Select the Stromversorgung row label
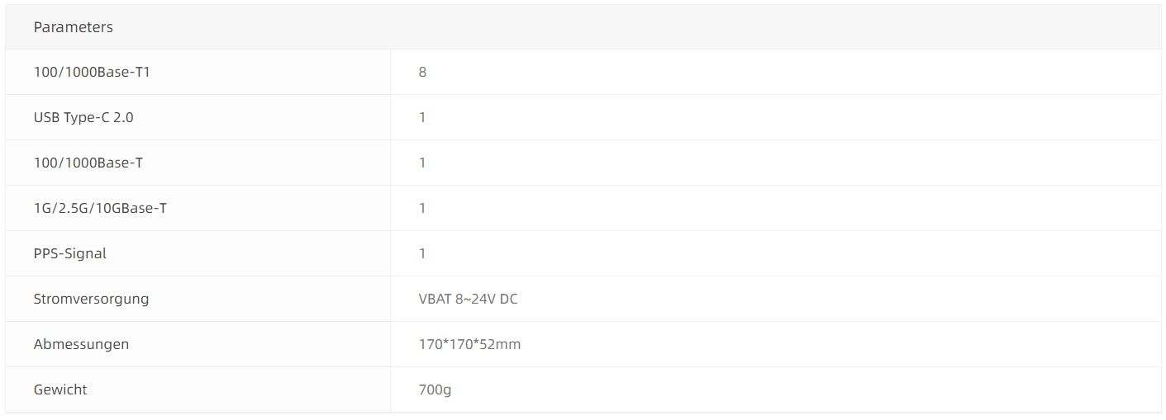This screenshot has height=420, width=1166. 91,299
